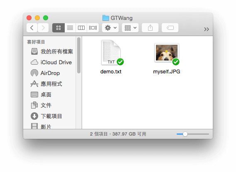Go back with the left chevron button
This screenshot has width=236, height=172.
[32, 28]
